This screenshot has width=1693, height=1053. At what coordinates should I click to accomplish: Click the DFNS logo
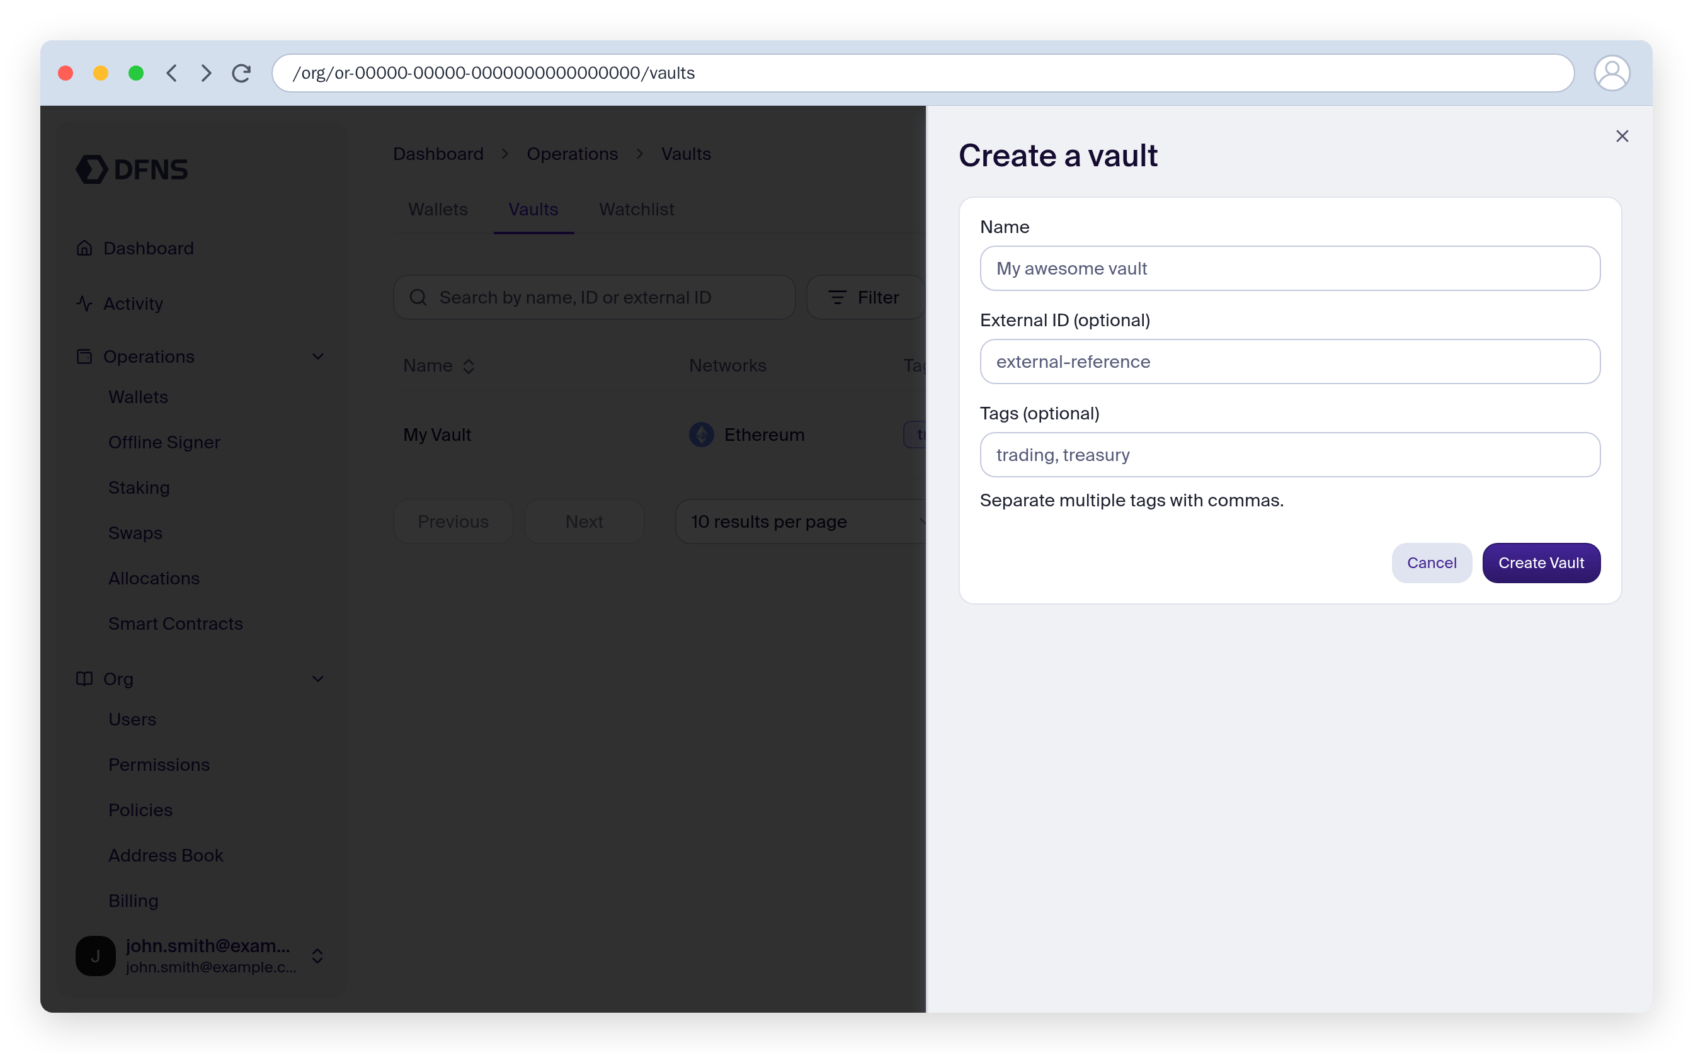[132, 169]
